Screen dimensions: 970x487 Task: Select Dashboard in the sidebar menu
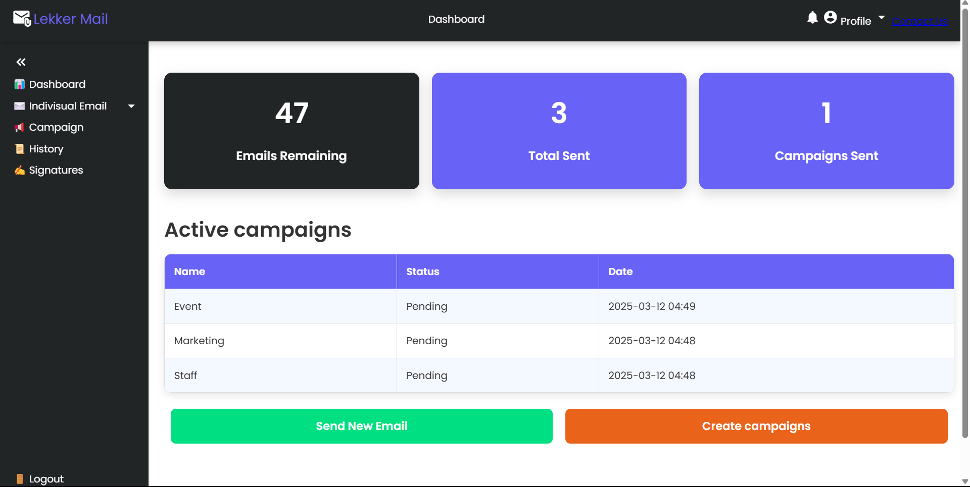[57, 84]
